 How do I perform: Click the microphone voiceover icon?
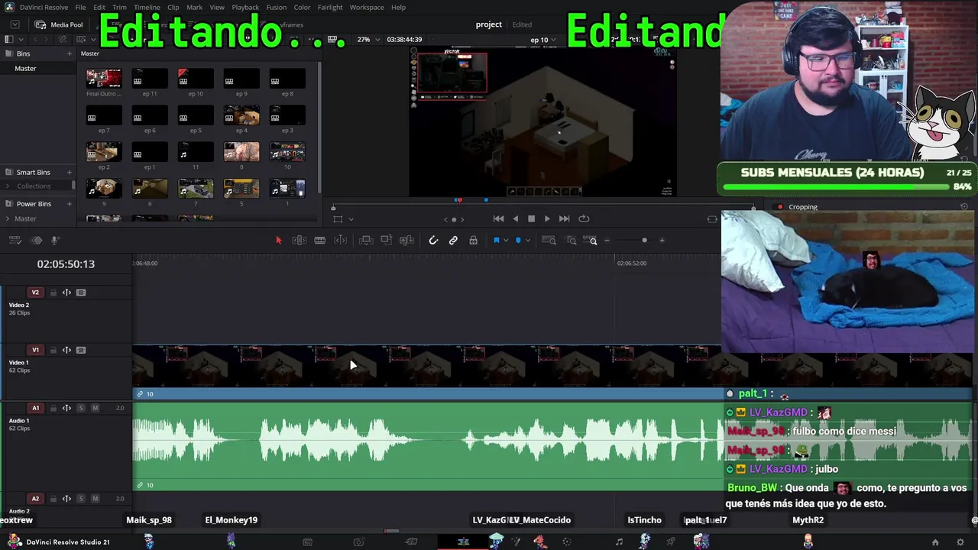coord(55,241)
